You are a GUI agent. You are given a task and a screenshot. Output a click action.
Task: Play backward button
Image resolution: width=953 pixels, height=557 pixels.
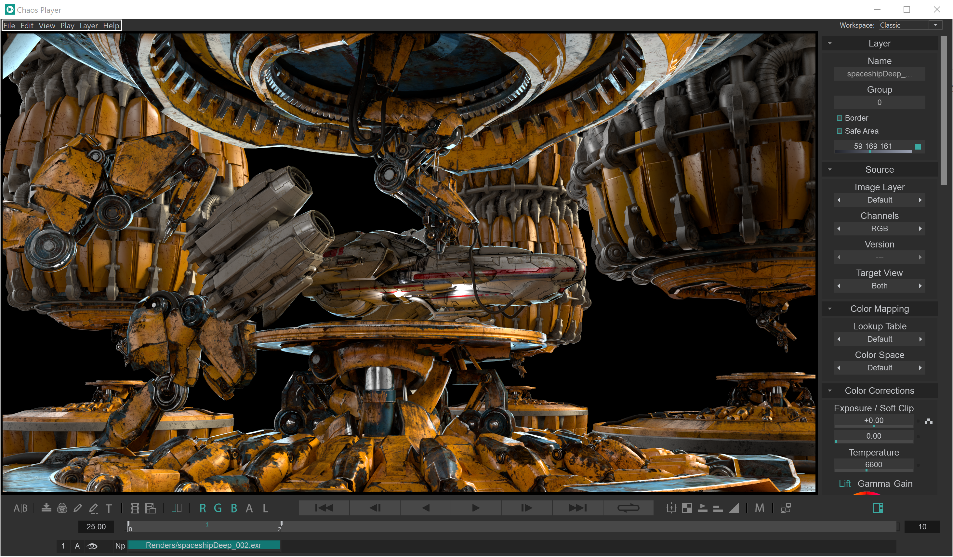(426, 508)
